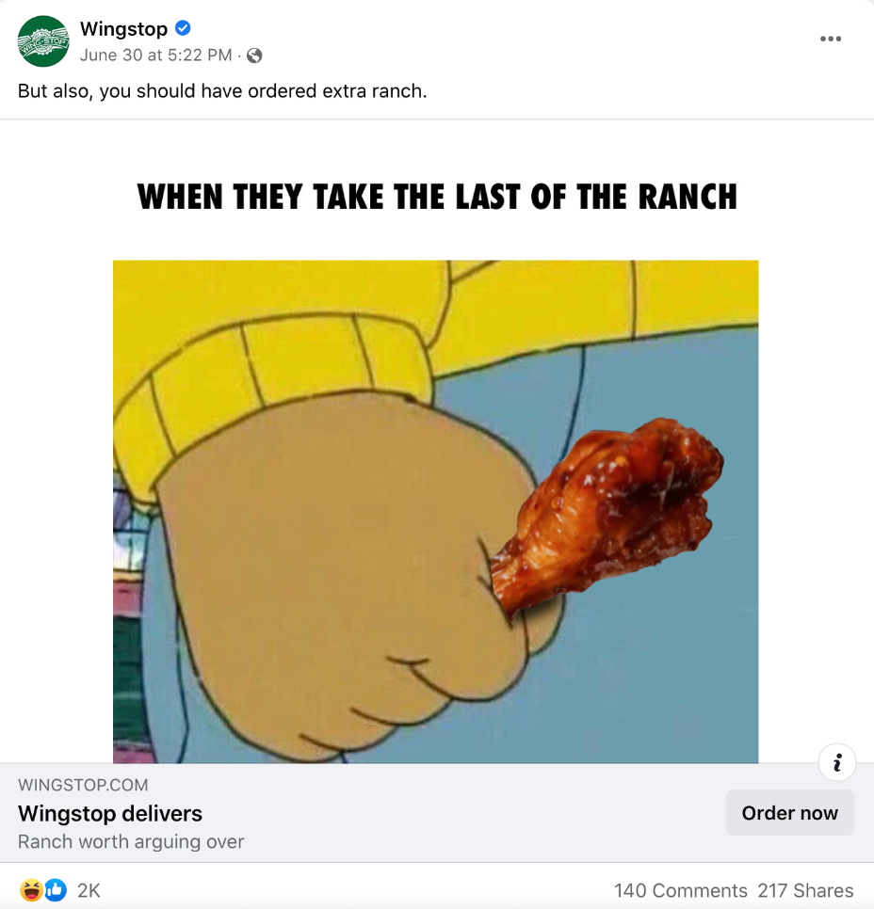View the 217 Shares list
Viewport: 874px width, 909px height.
[x=805, y=890]
